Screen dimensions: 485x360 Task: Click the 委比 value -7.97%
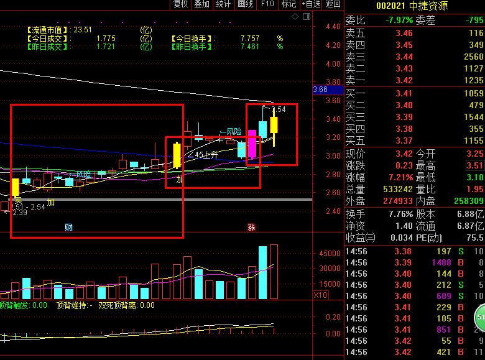tap(399, 20)
